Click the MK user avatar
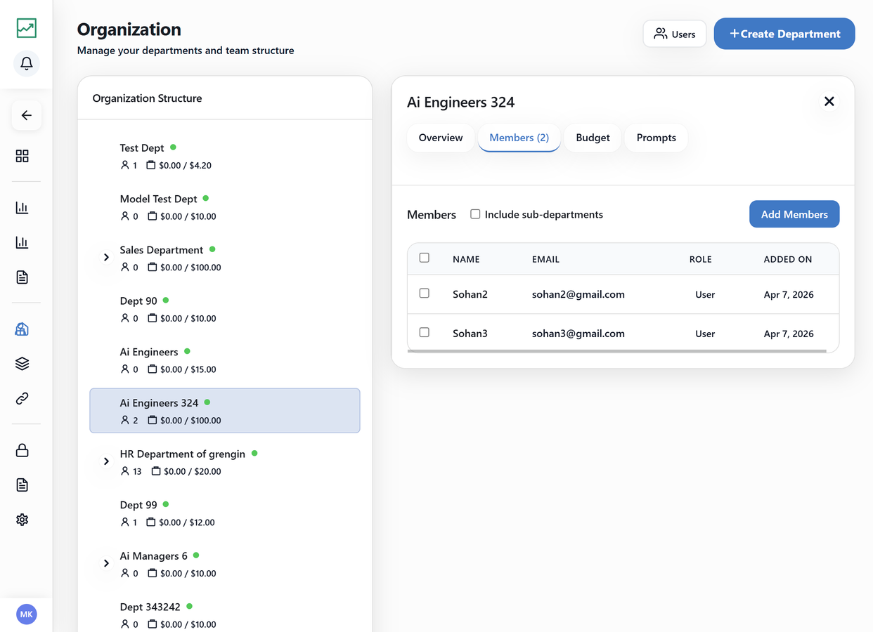Image resolution: width=873 pixels, height=632 pixels. 26,614
